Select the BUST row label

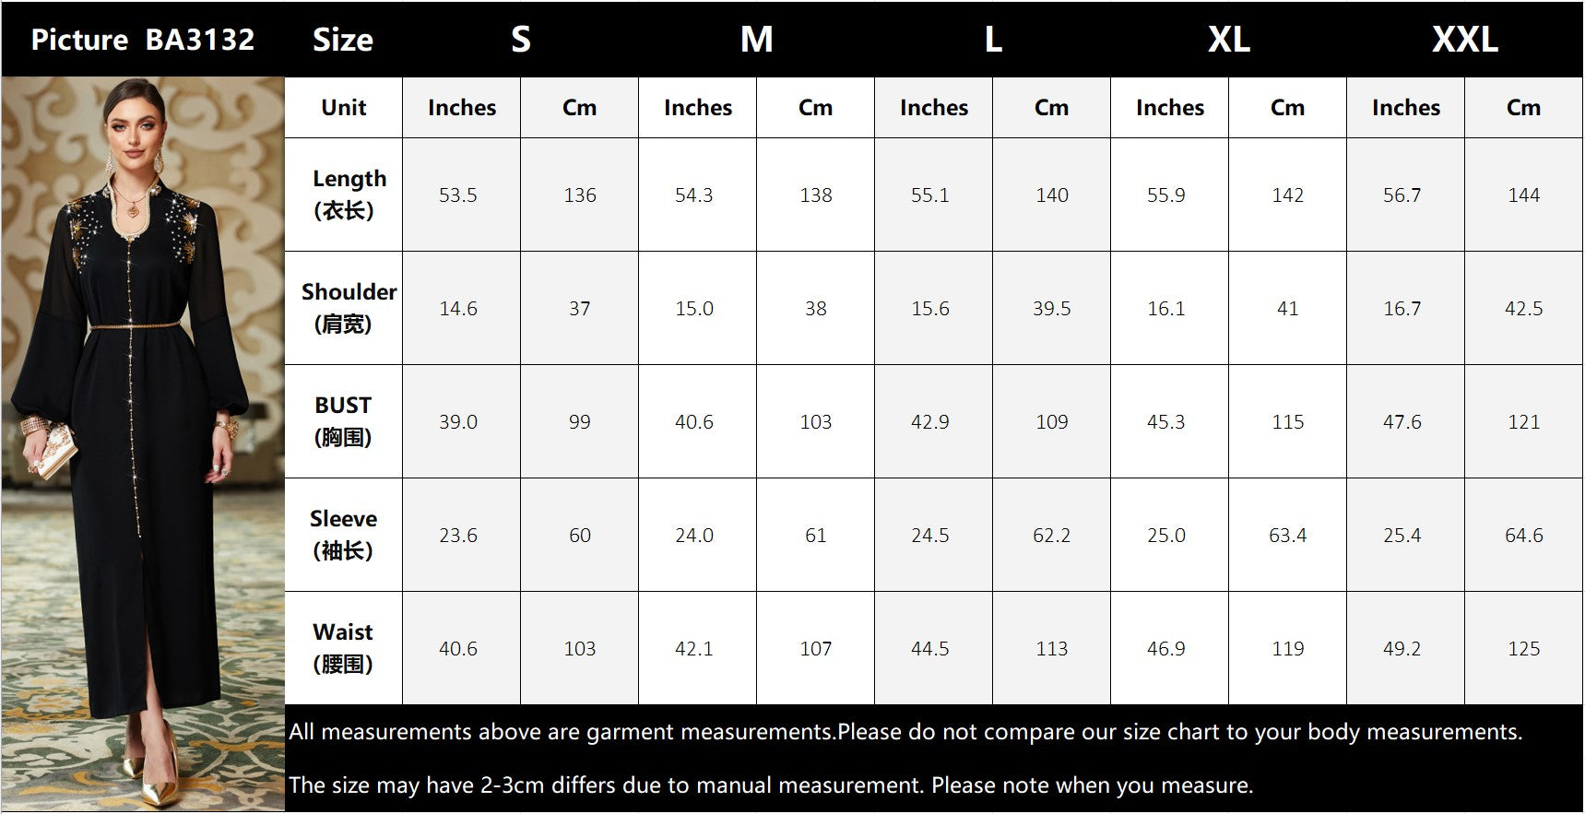pos(344,421)
